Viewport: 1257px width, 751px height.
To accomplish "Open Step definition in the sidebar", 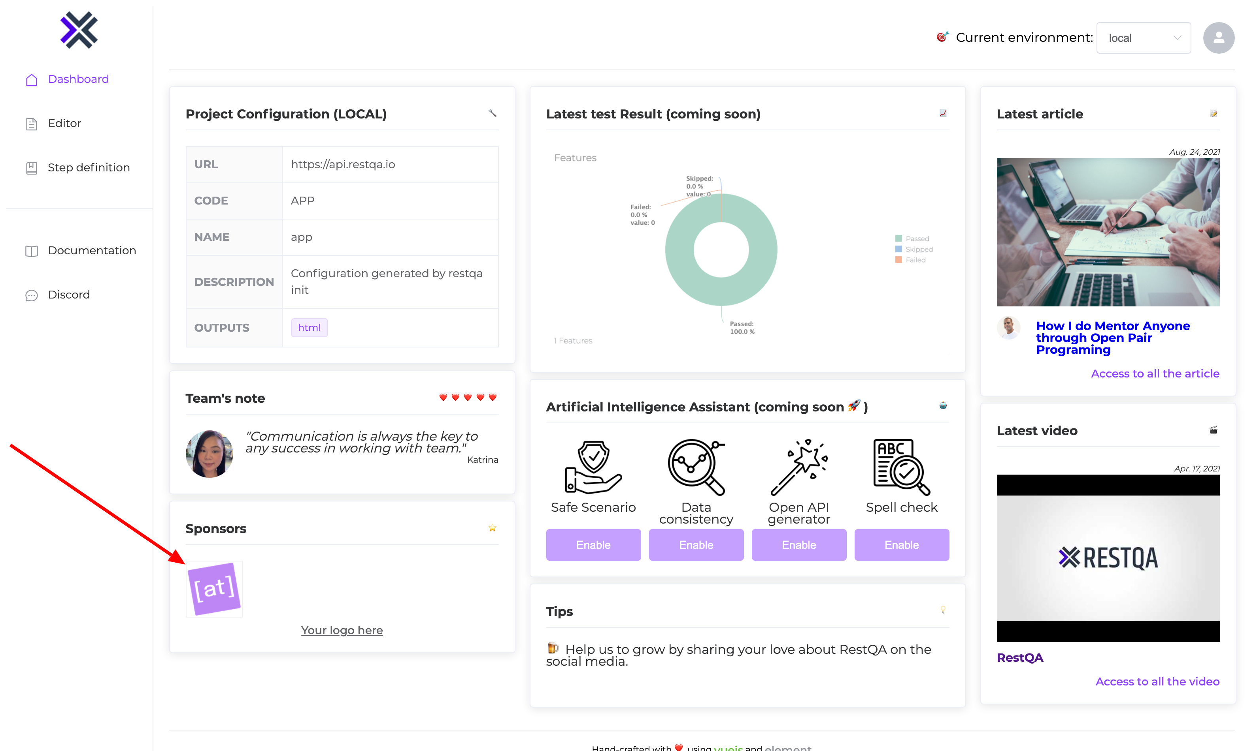I will 89,167.
